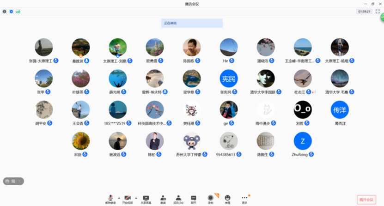Open the 邀请 invite icon
This screenshot has height=206, width=384.
pos(163,199)
